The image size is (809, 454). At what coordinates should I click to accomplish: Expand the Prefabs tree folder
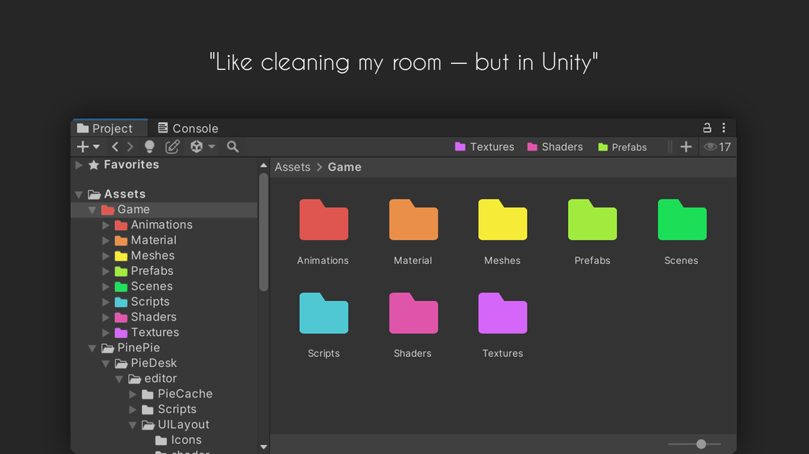pos(106,271)
